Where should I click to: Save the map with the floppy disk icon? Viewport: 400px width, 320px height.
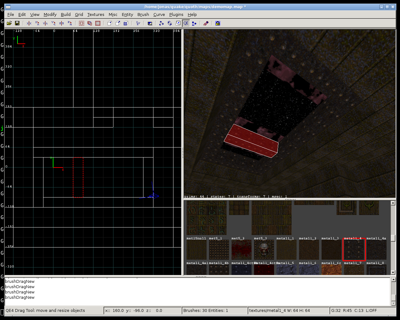point(17,23)
